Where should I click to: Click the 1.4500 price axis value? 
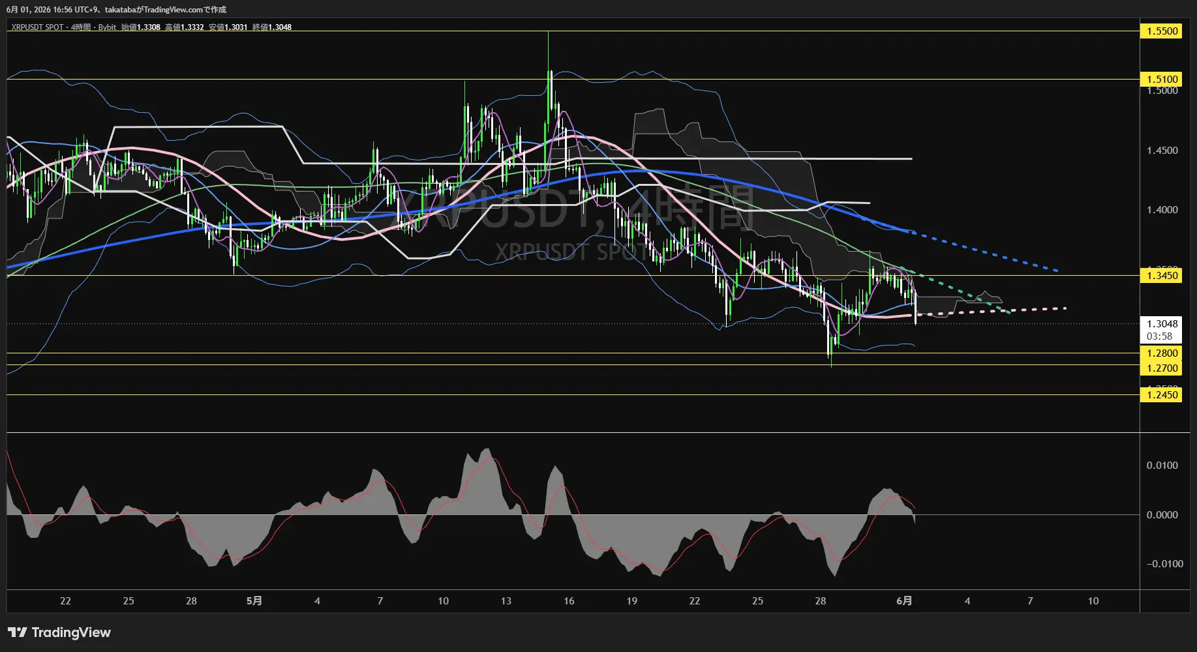pyautogui.click(x=1162, y=151)
